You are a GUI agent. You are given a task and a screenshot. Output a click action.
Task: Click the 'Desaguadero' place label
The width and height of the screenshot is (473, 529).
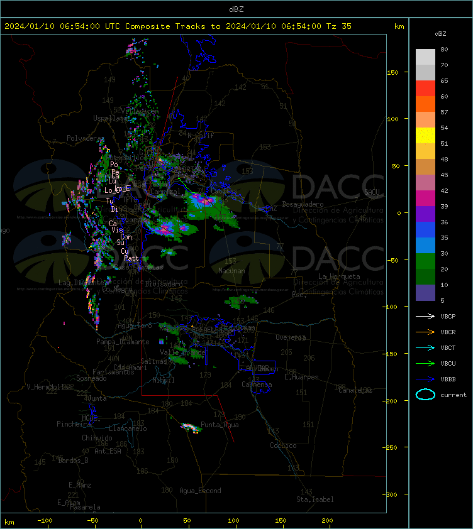pos(303,204)
